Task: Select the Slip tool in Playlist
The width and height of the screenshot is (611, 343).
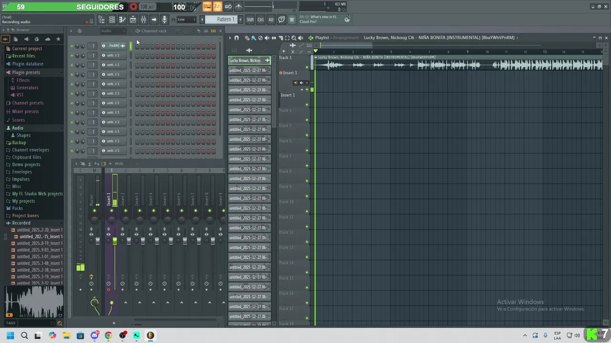Action: [x=274, y=38]
